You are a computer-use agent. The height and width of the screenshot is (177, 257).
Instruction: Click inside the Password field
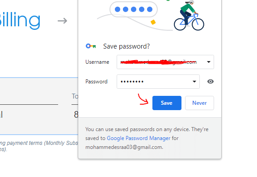click(158, 82)
